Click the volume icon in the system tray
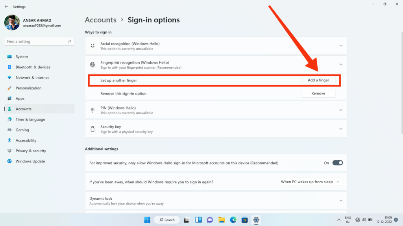The height and width of the screenshot is (226, 403). [364, 220]
